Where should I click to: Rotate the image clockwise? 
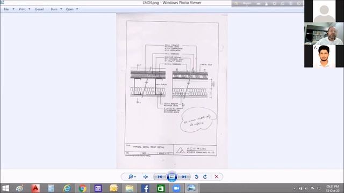point(205,177)
